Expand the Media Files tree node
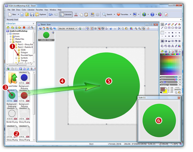 click(x=11, y=39)
